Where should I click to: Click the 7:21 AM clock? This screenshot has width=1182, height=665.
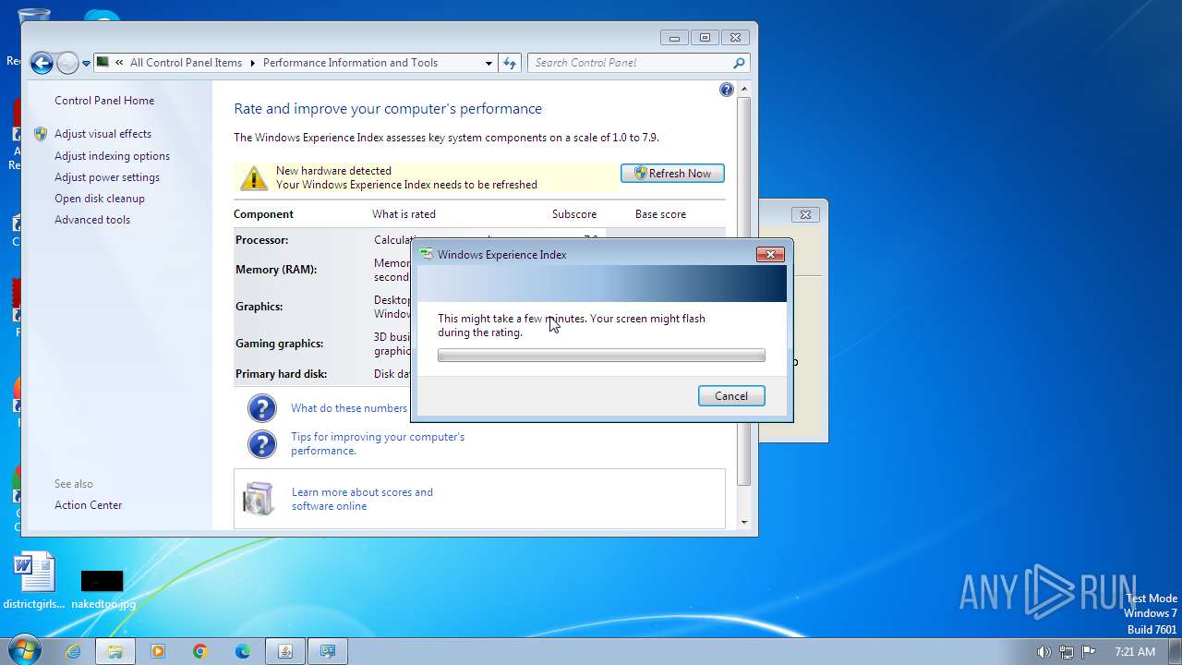1135,651
